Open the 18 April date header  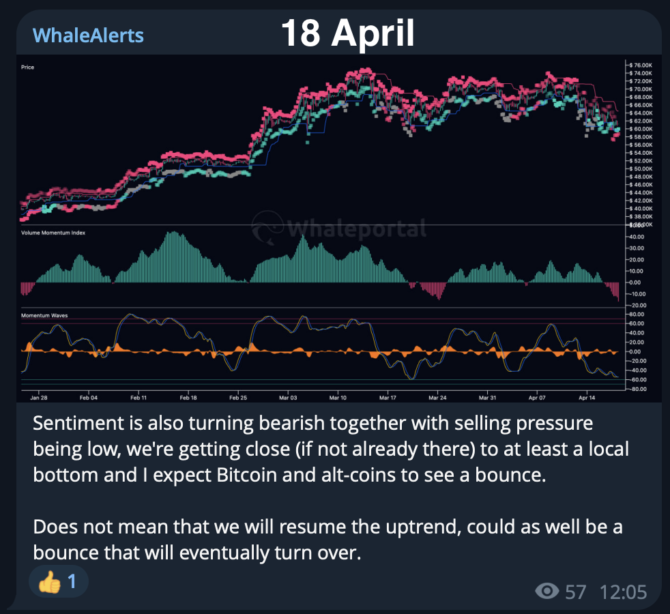[348, 32]
